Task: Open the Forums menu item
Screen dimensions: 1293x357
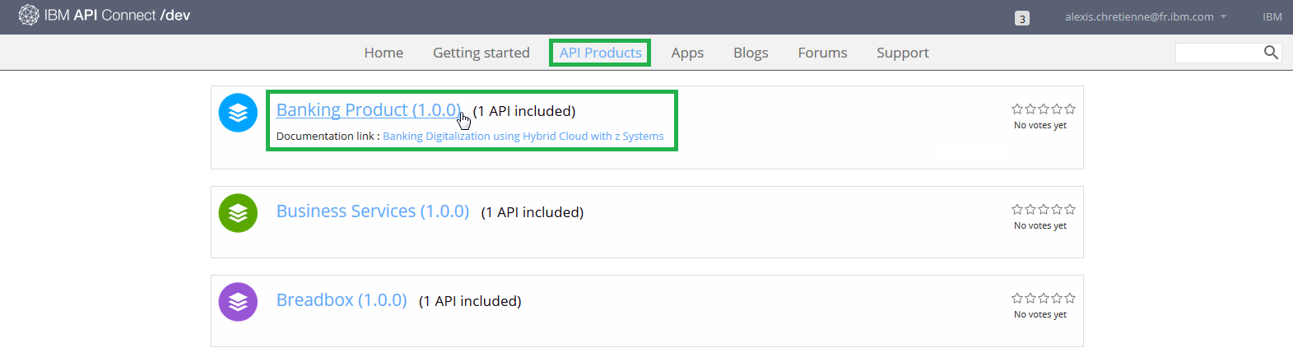Action: [822, 53]
